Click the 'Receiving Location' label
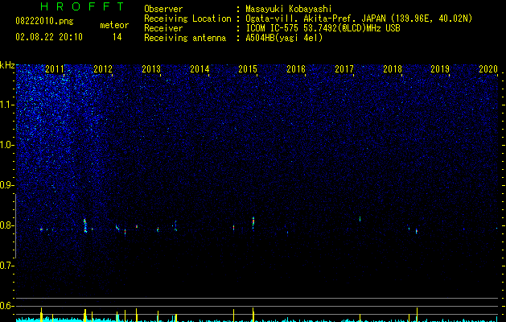The width and height of the screenshot is (506, 322). click(187, 19)
